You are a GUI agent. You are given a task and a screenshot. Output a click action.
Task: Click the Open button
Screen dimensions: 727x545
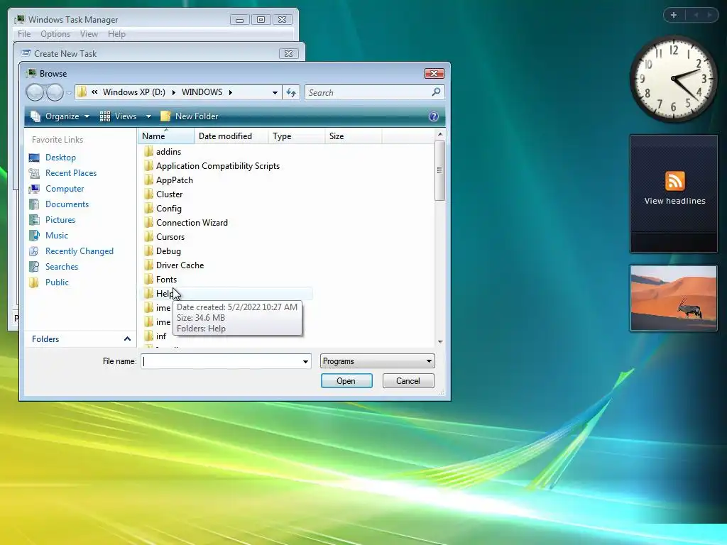346,381
